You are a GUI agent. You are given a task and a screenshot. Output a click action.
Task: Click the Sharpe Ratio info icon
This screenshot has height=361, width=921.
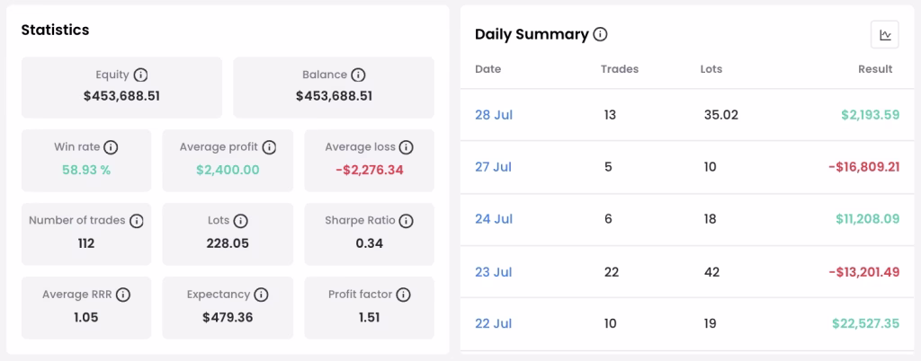tap(406, 221)
